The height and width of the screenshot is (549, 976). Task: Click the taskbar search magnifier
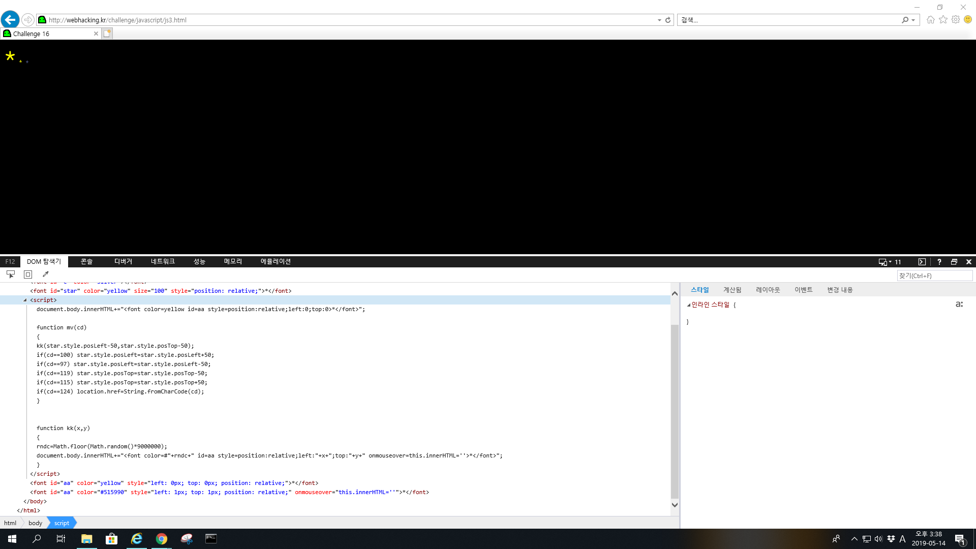pos(37,539)
